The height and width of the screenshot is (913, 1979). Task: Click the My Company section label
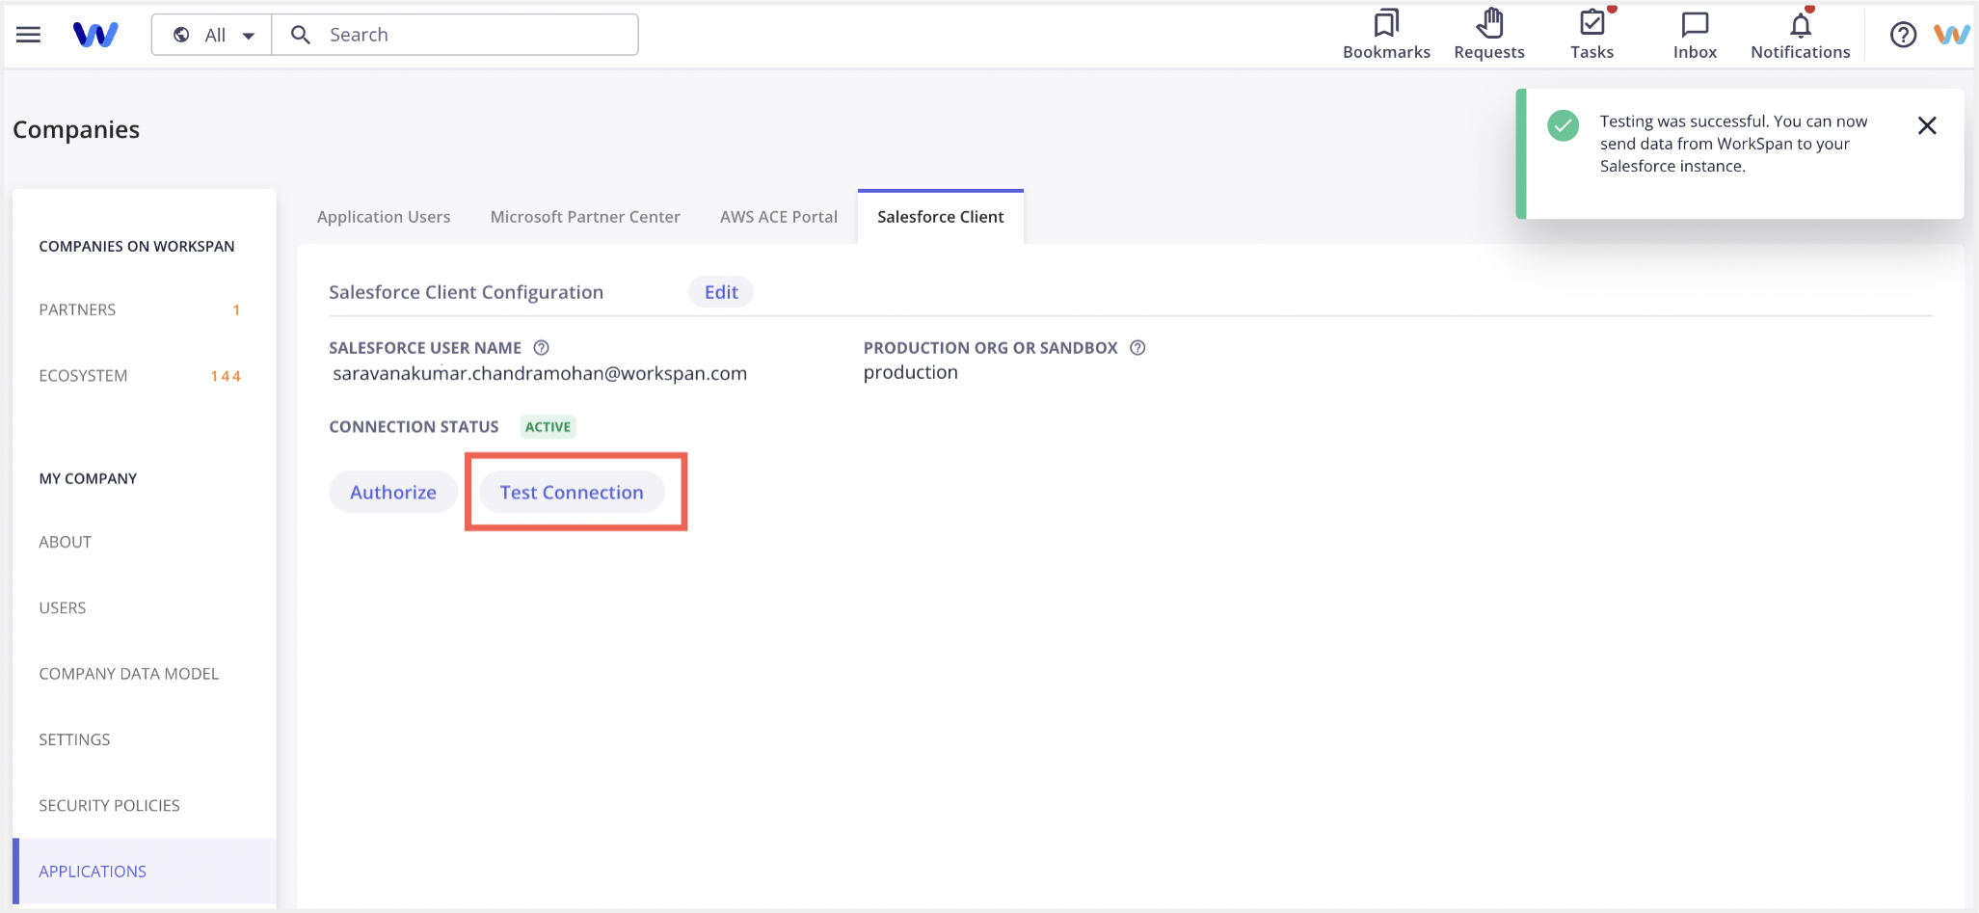coord(88,478)
